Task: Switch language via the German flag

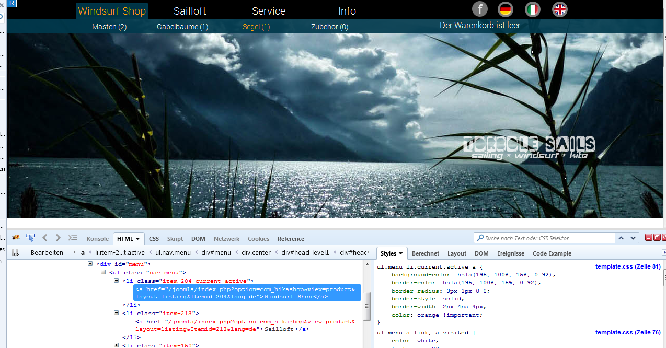Action: coord(505,9)
